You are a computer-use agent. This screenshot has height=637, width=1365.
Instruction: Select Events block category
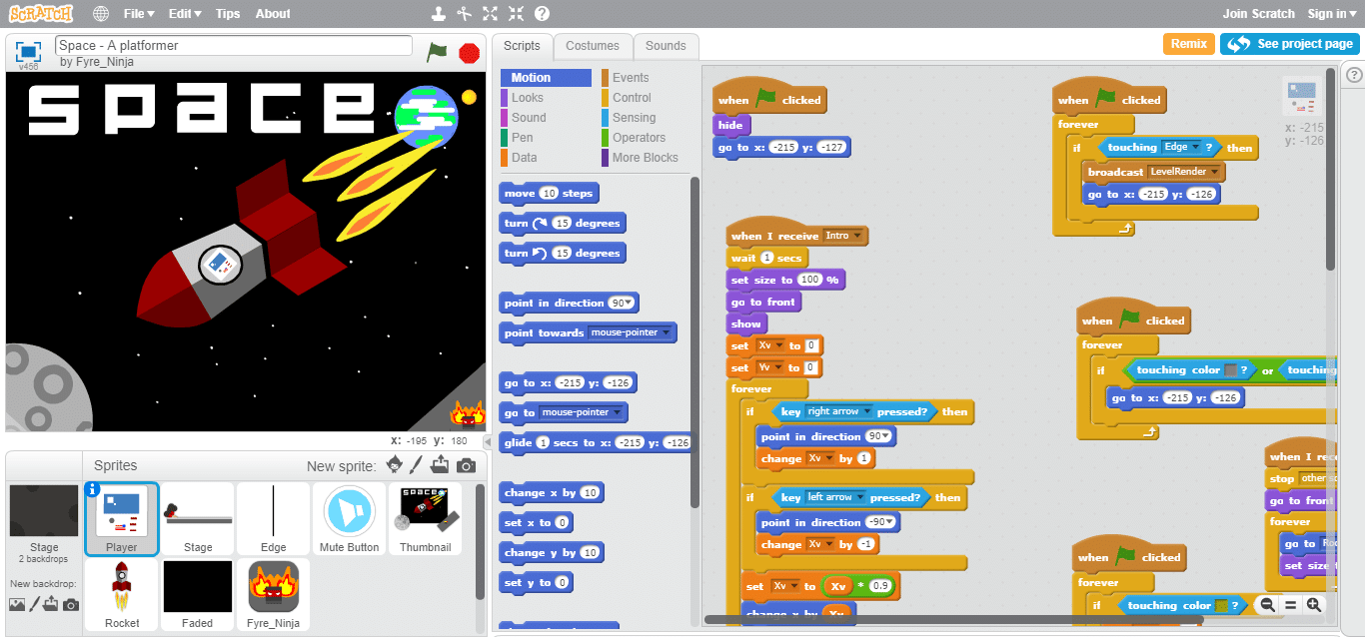point(630,78)
